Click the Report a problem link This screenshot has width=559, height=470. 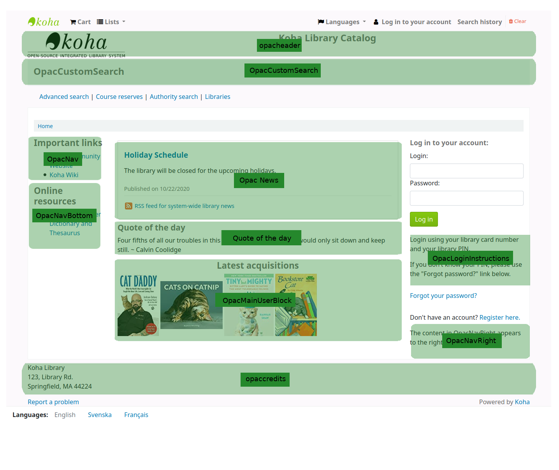point(53,402)
